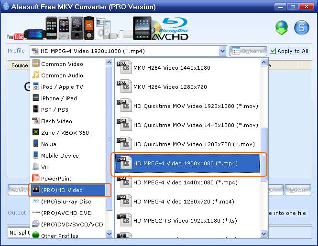The width and height of the screenshot is (318, 246).
Task: Toggle the Apply to All checkbox
Action: (273, 51)
